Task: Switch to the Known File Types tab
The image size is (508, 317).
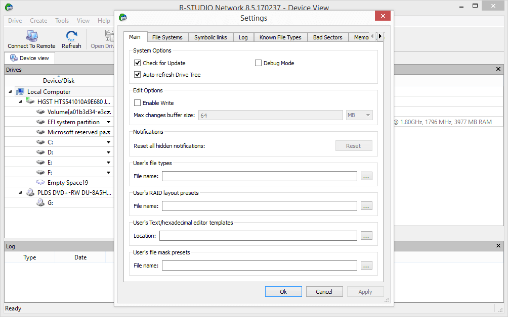Action: [280, 37]
